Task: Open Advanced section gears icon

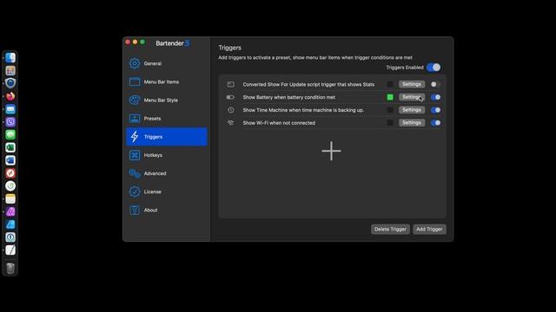Action: (135, 173)
